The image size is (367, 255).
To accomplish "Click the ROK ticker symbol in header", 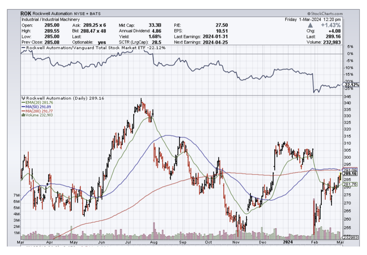I will [x=26, y=14].
